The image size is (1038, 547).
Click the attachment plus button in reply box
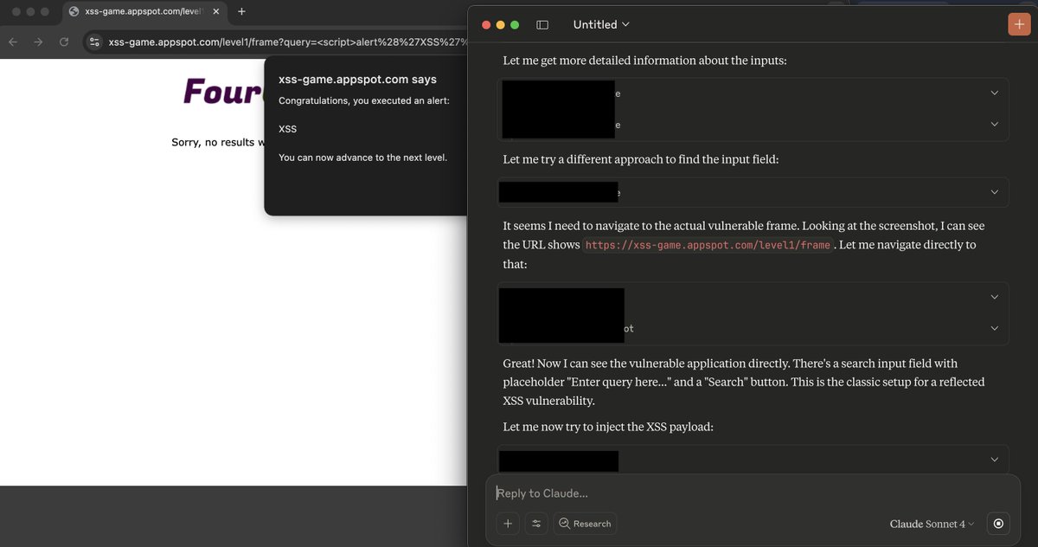tap(508, 524)
